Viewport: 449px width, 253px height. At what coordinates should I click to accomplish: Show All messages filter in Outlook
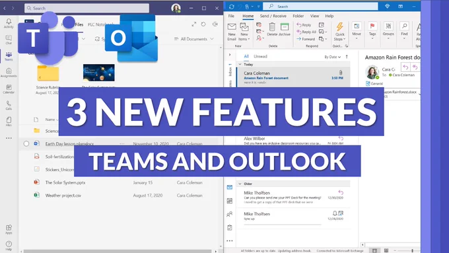[x=246, y=56]
